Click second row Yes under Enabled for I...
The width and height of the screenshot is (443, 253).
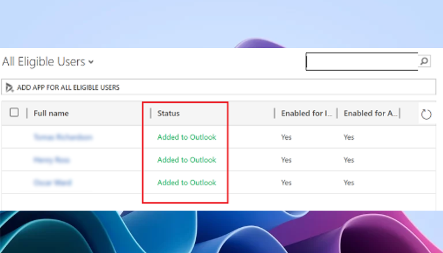[x=286, y=160]
